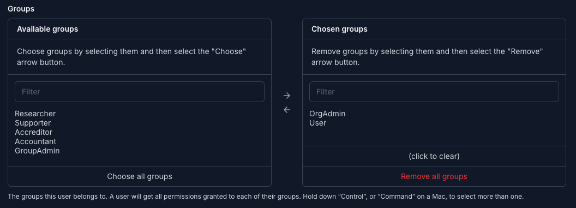Select OrgAdmin in chosen groups
576x208 pixels.
click(x=327, y=114)
